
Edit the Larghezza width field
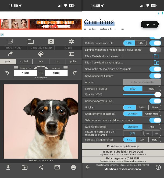[26, 73]
